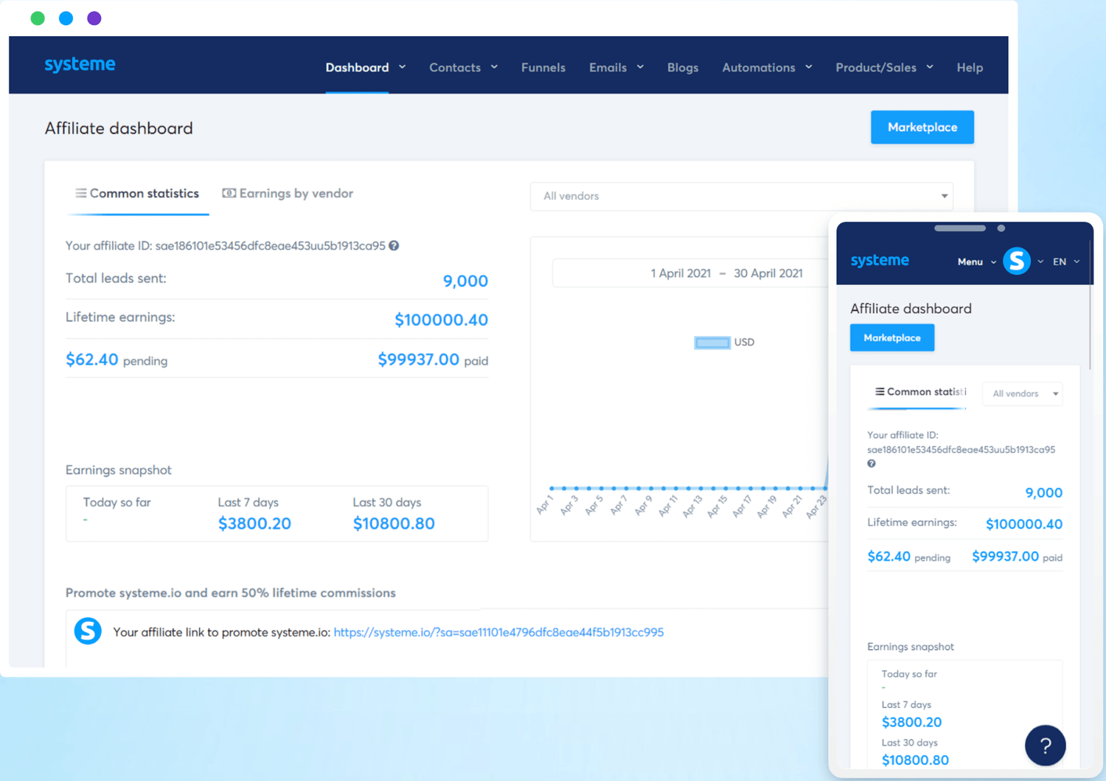Expand the Automations dropdown
Viewport: 1106px width, 781px height.
click(x=767, y=68)
